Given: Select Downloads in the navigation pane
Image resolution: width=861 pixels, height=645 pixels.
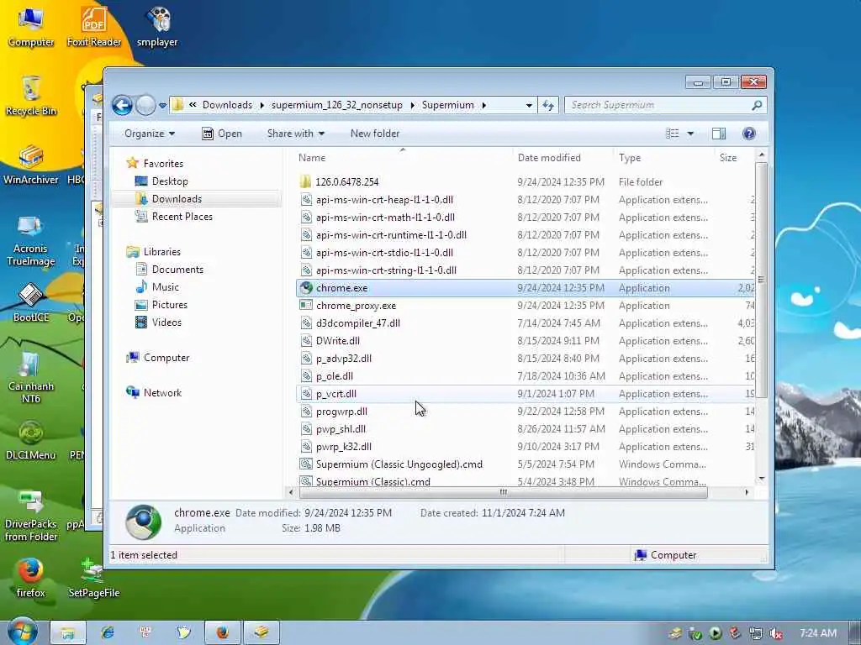Looking at the screenshot, I should [177, 198].
